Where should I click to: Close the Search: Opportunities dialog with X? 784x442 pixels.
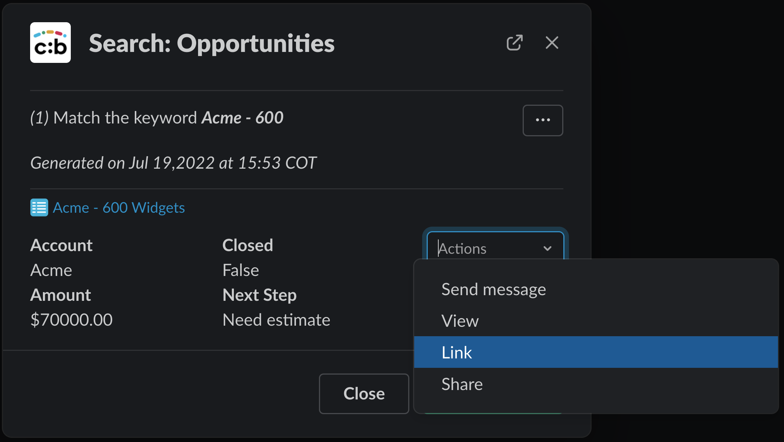tap(552, 43)
